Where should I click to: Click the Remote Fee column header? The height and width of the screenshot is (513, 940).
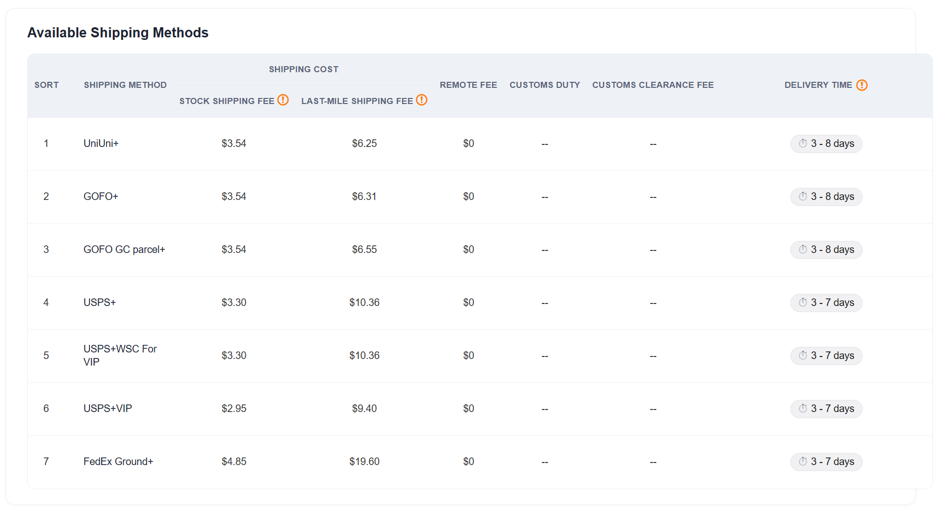(x=469, y=85)
